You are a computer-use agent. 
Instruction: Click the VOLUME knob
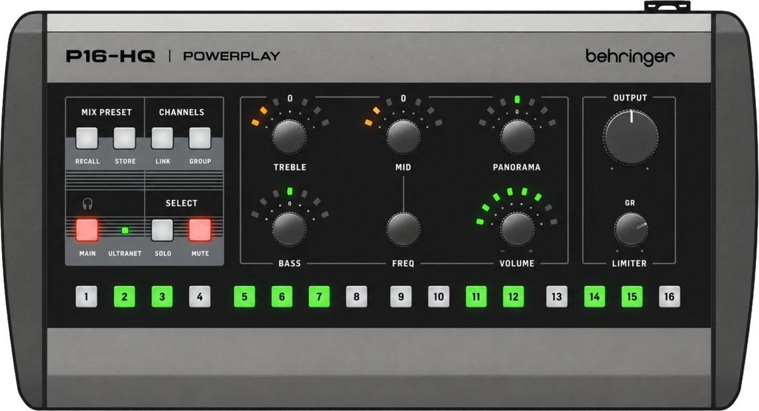[x=517, y=229]
